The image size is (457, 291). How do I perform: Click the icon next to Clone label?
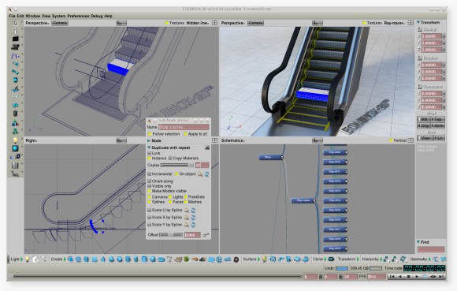(331, 259)
